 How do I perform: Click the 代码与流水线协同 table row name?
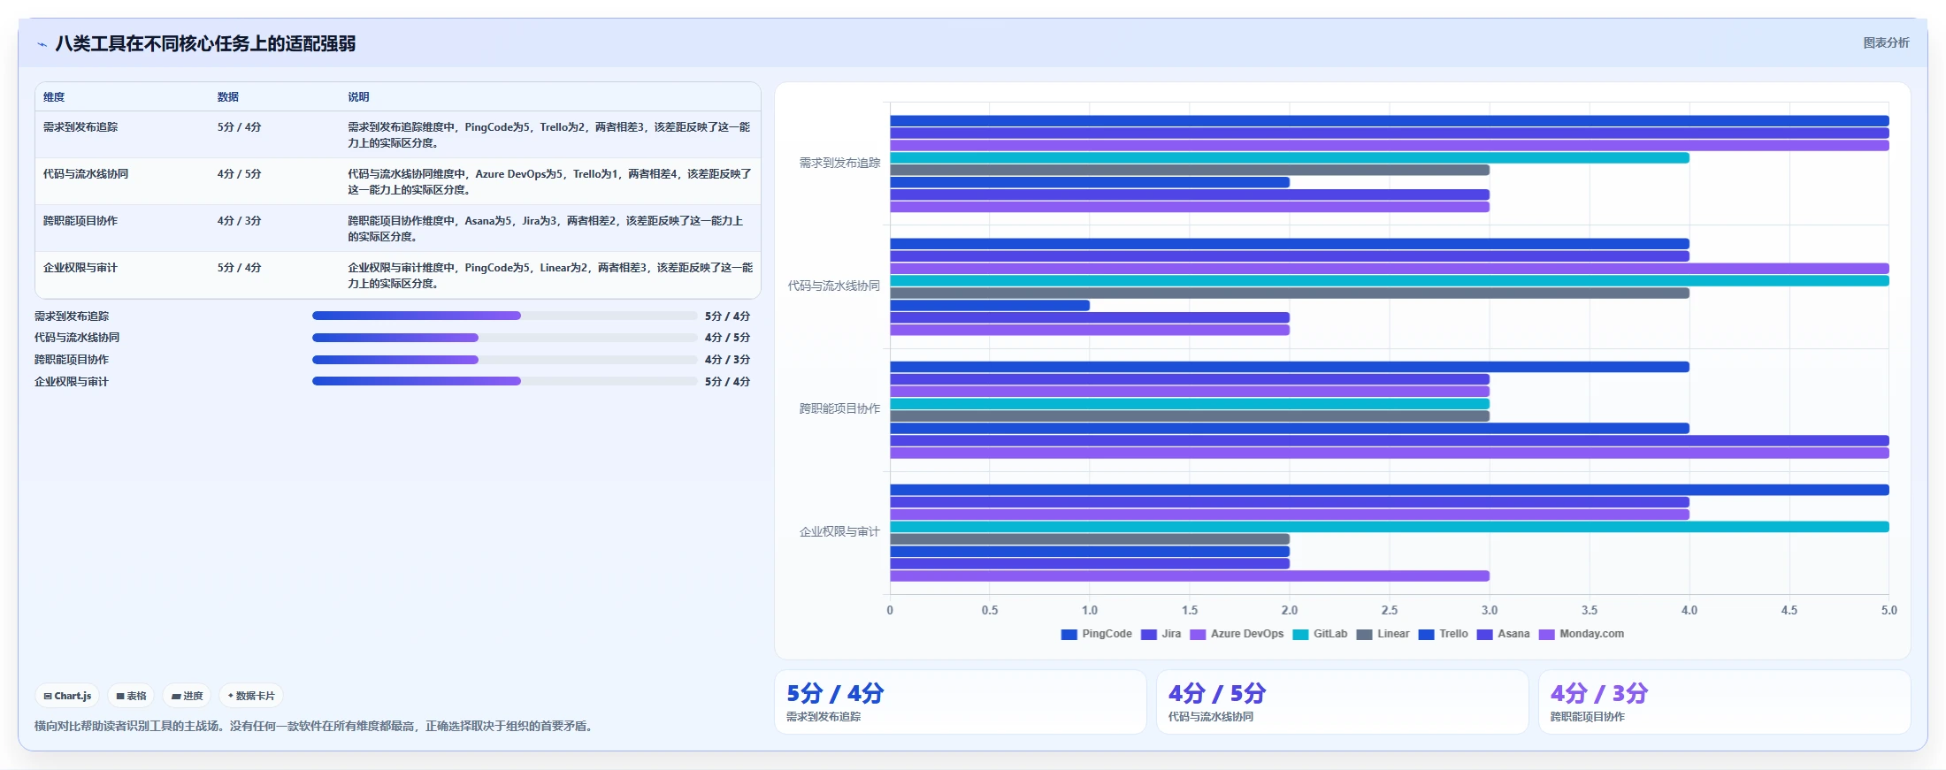pos(86,174)
